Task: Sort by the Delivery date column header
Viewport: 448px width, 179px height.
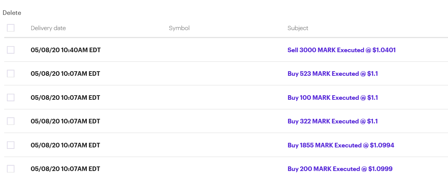Action: (x=48, y=28)
